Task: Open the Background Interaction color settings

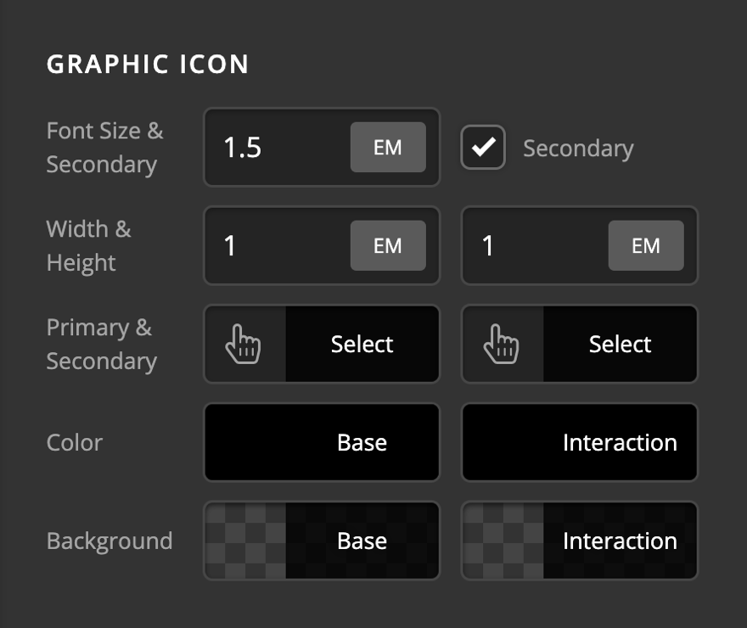Action: (620, 541)
